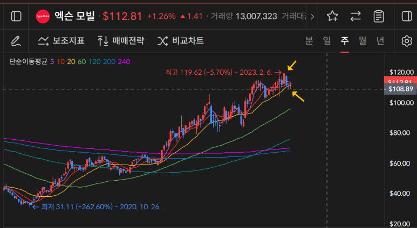Viewport: 417px width, 228px height.
Task: Click the 엑슨 모빌 stock name
Action: (x=74, y=17)
